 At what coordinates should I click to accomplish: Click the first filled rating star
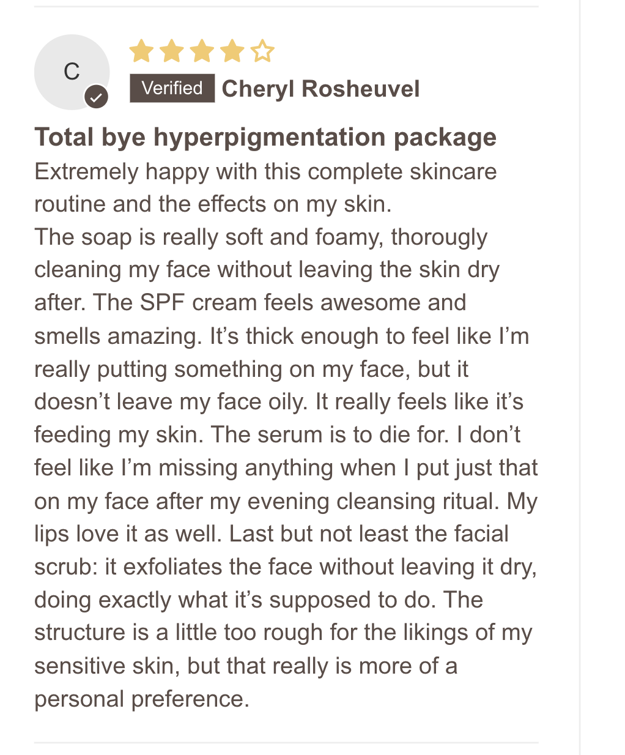141,51
